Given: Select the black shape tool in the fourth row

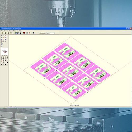Looking at the screenshot, I should pos(4,41).
